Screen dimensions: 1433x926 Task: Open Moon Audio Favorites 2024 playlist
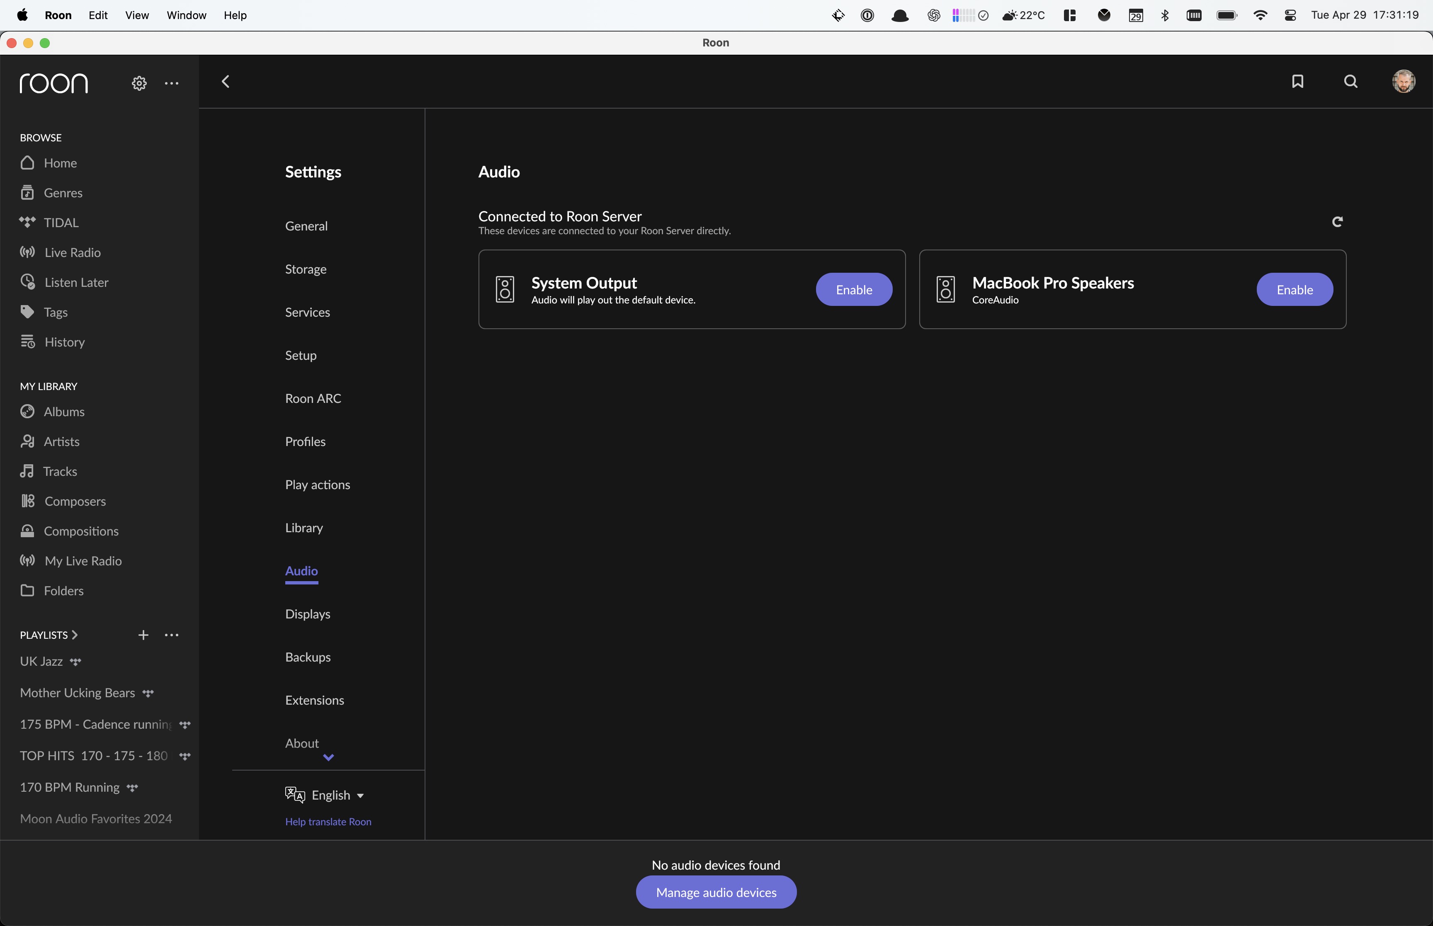click(x=96, y=818)
